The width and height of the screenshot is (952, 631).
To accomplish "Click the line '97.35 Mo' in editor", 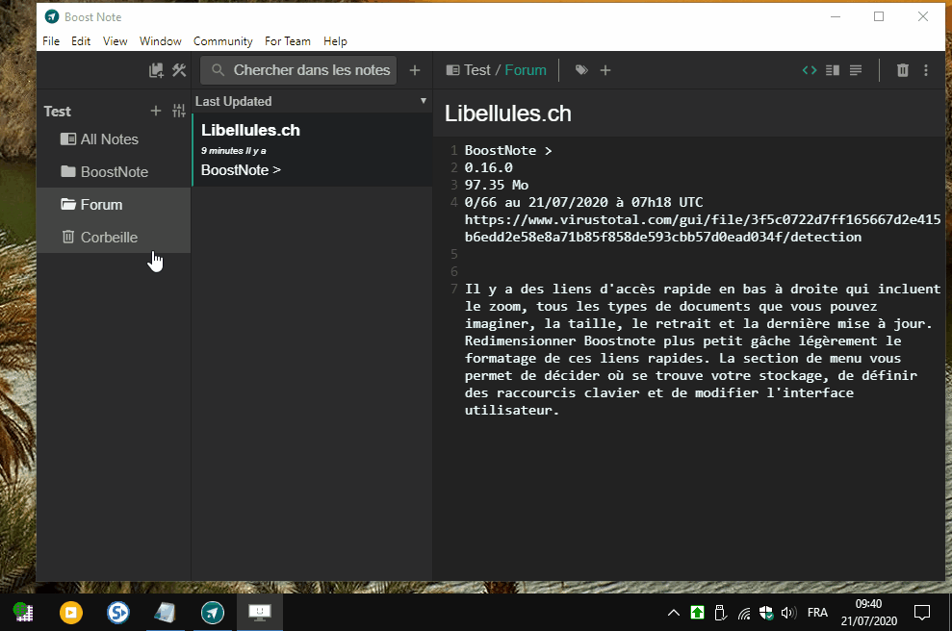I will click(x=497, y=185).
